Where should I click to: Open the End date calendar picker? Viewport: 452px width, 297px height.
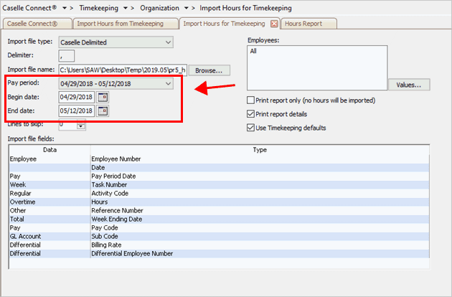click(102, 110)
